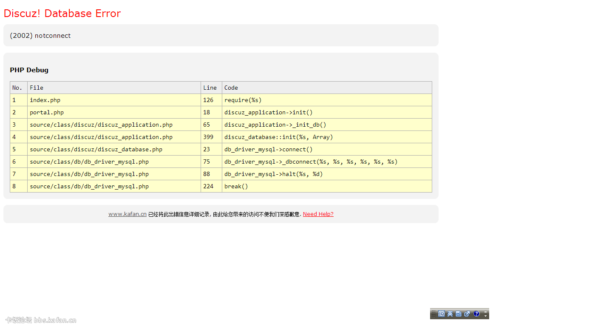Open language bar options down arrow
612x329 pixels.
[485, 316]
